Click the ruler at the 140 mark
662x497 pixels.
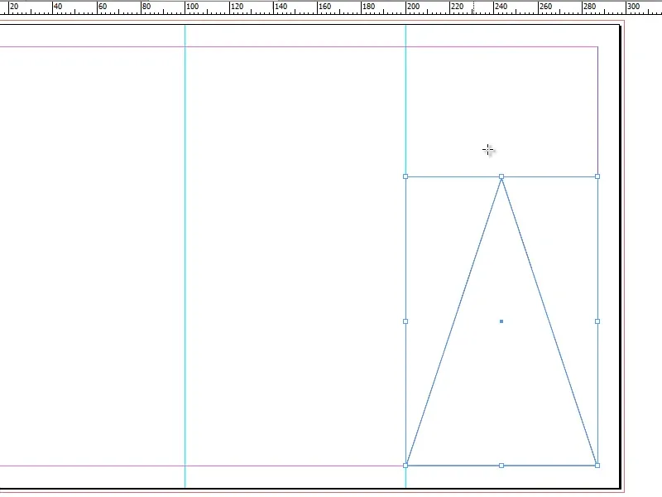pos(281,7)
